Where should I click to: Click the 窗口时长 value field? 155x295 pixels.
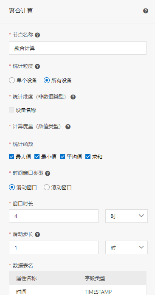coord(54,216)
